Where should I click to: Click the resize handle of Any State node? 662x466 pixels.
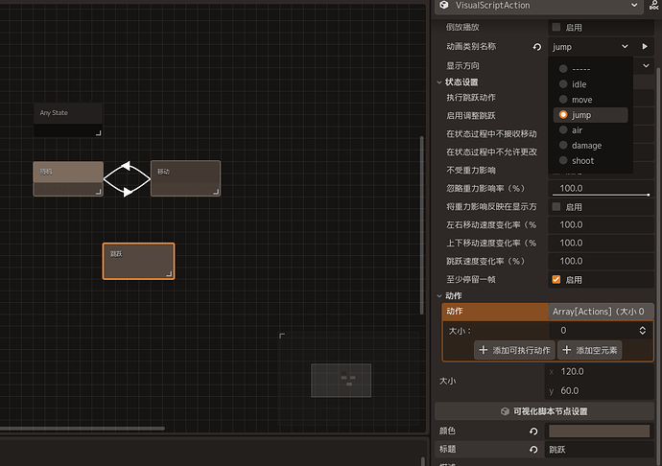pyautogui.click(x=99, y=133)
